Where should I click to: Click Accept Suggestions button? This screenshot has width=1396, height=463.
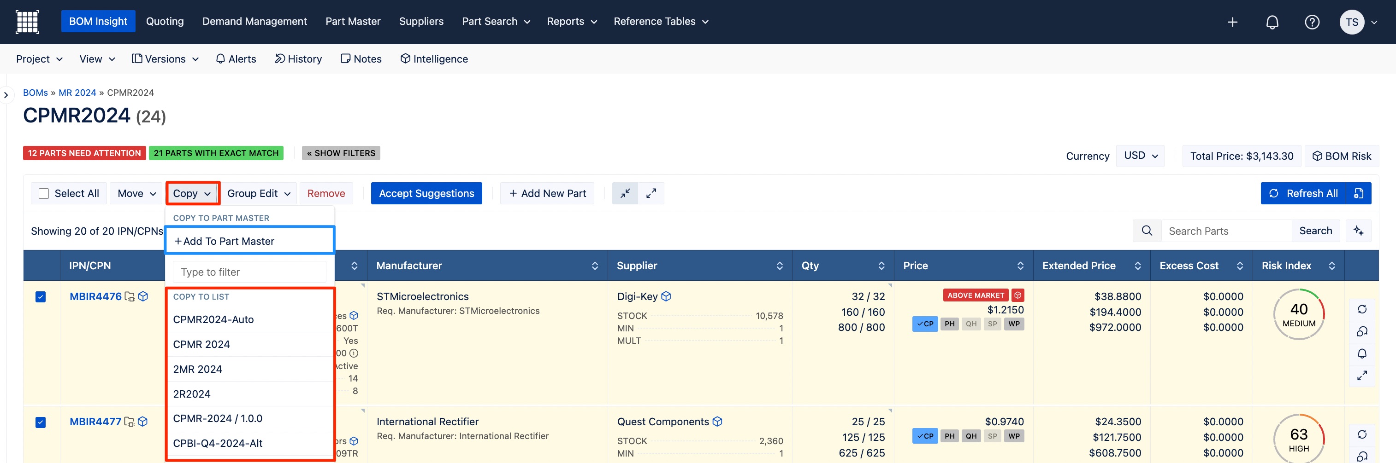426,194
